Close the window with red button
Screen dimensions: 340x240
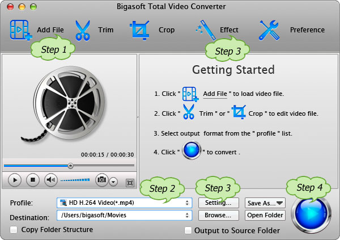10,7
